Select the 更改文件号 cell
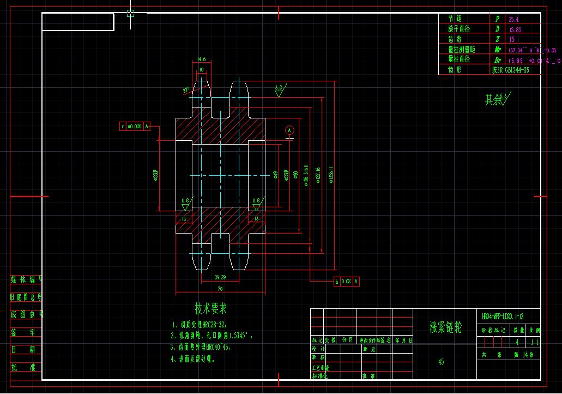This screenshot has height=394, width=562. tap(368, 340)
